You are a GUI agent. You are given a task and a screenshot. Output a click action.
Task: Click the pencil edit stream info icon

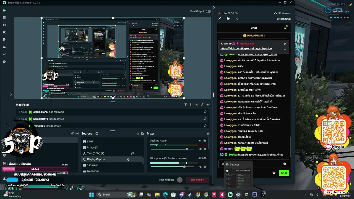tap(220, 19)
